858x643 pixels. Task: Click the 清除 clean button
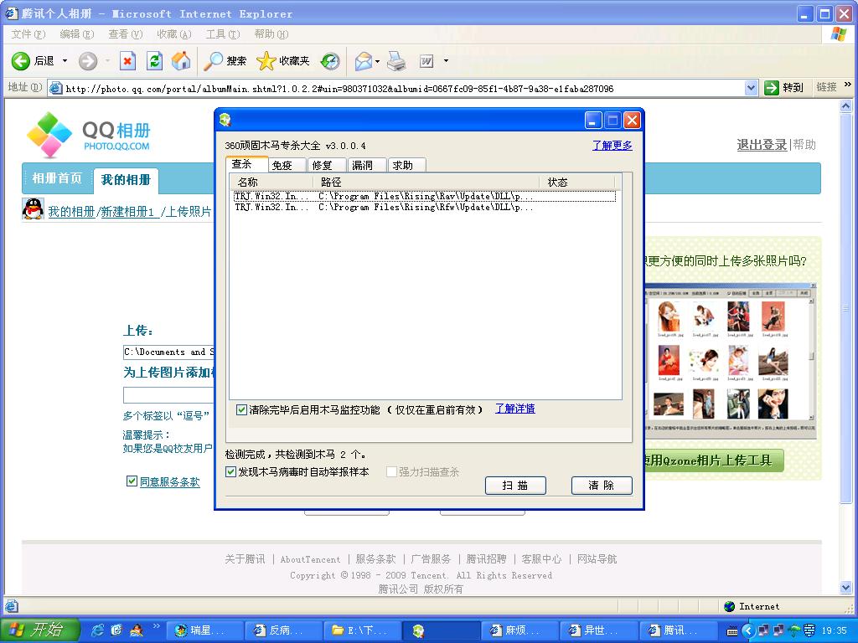click(x=602, y=486)
